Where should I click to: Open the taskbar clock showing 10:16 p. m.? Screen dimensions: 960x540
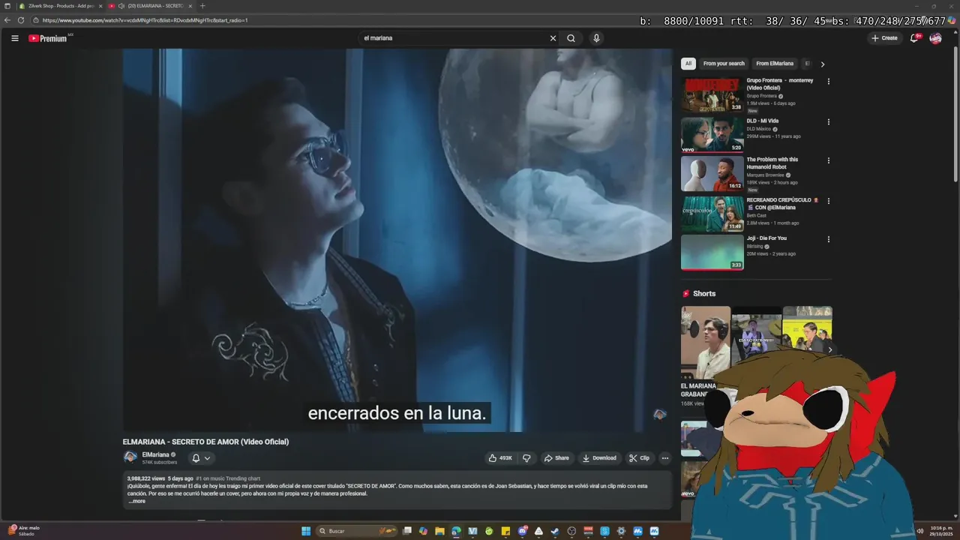[940, 531]
